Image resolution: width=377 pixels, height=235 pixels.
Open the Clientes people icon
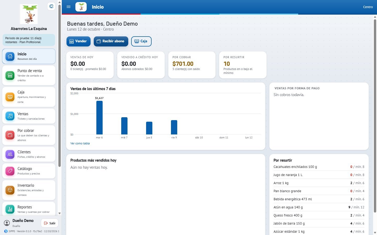tap(10, 154)
